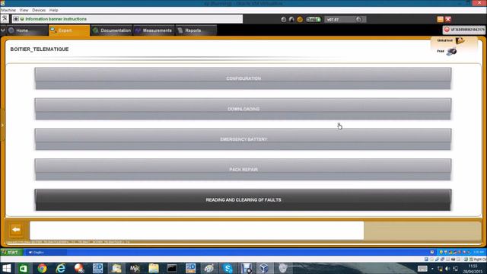487x274 pixels.
Task: Select the EMERGENCY BATTERY option
Action: click(243, 139)
